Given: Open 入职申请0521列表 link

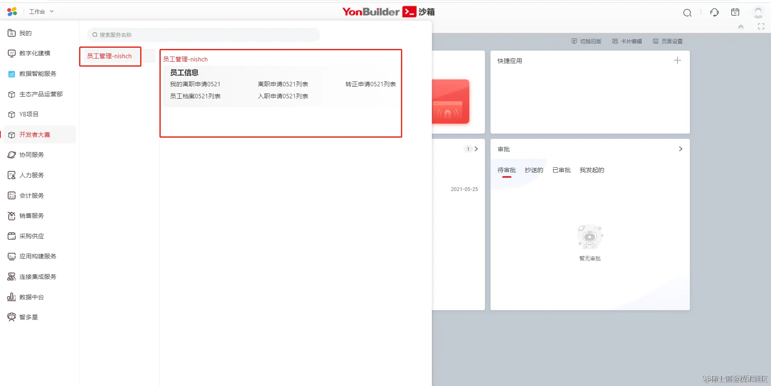Looking at the screenshot, I should 283,96.
